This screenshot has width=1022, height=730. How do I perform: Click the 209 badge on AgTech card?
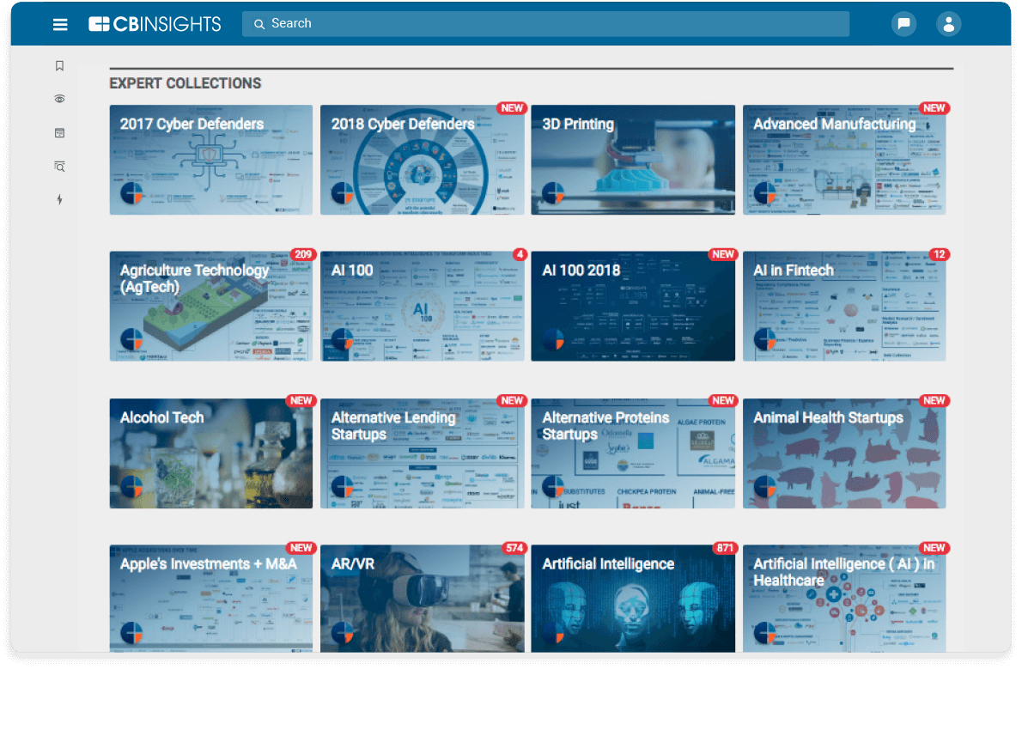click(x=302, y=254)
